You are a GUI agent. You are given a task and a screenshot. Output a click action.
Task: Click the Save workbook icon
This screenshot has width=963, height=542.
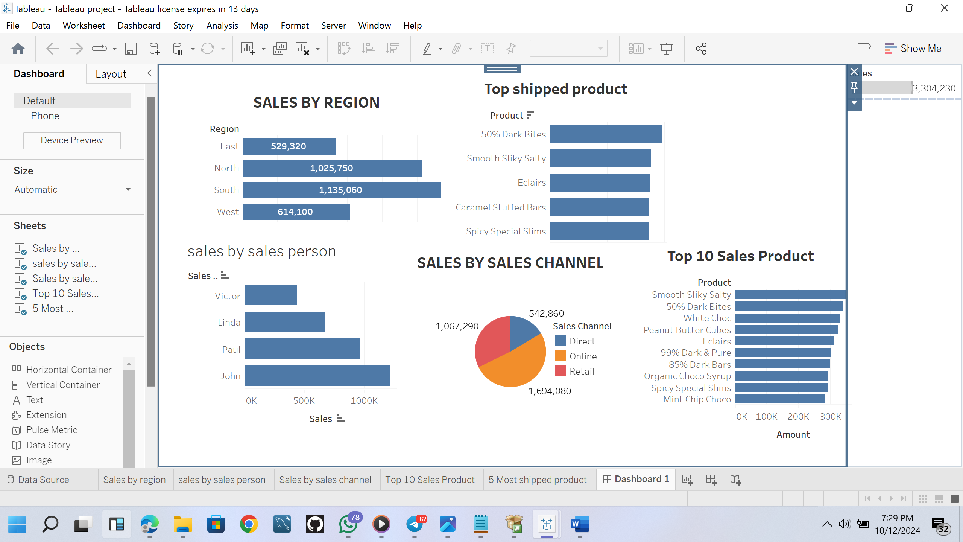point(131,49)
